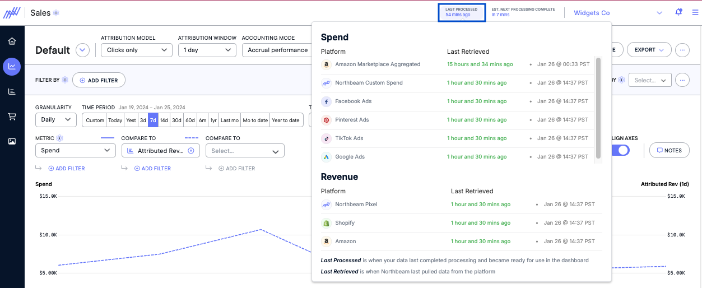Image resolution: width=702 pixels, height=288 pixels.
Task: Open more options beside EXPORT button
Action: pos(682,50)
